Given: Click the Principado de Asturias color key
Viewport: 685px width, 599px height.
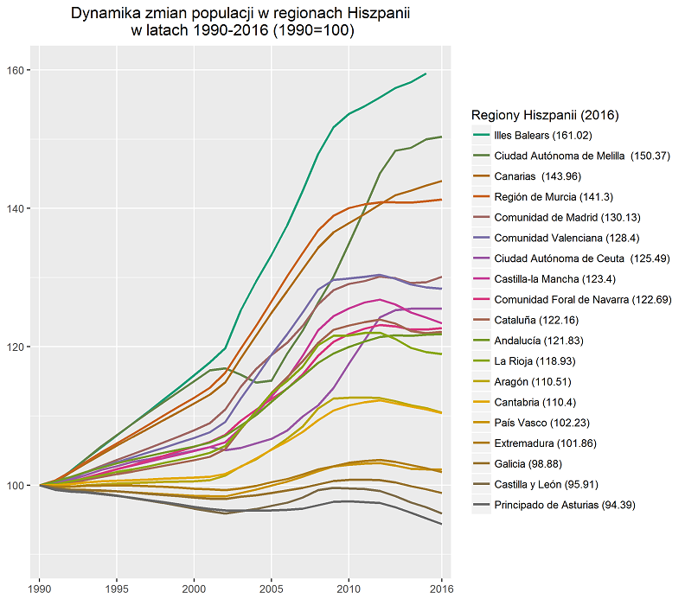Looking at the screenshot, I should click(x=482, y=505).
